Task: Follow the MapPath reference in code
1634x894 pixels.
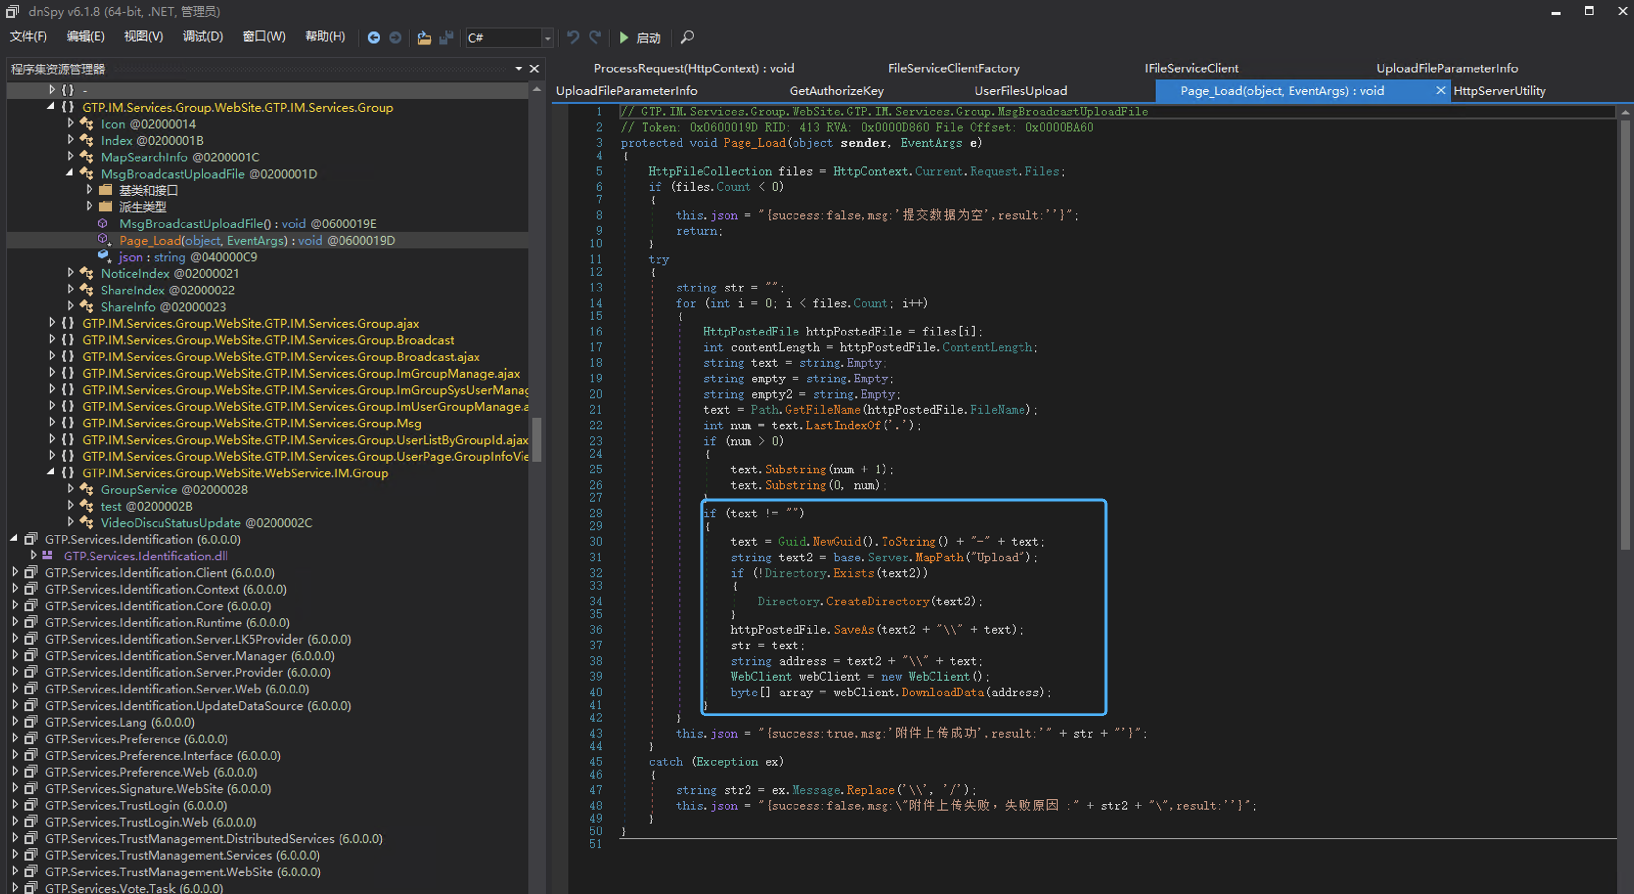Action: pyautogui.click(x=939, y=558)
